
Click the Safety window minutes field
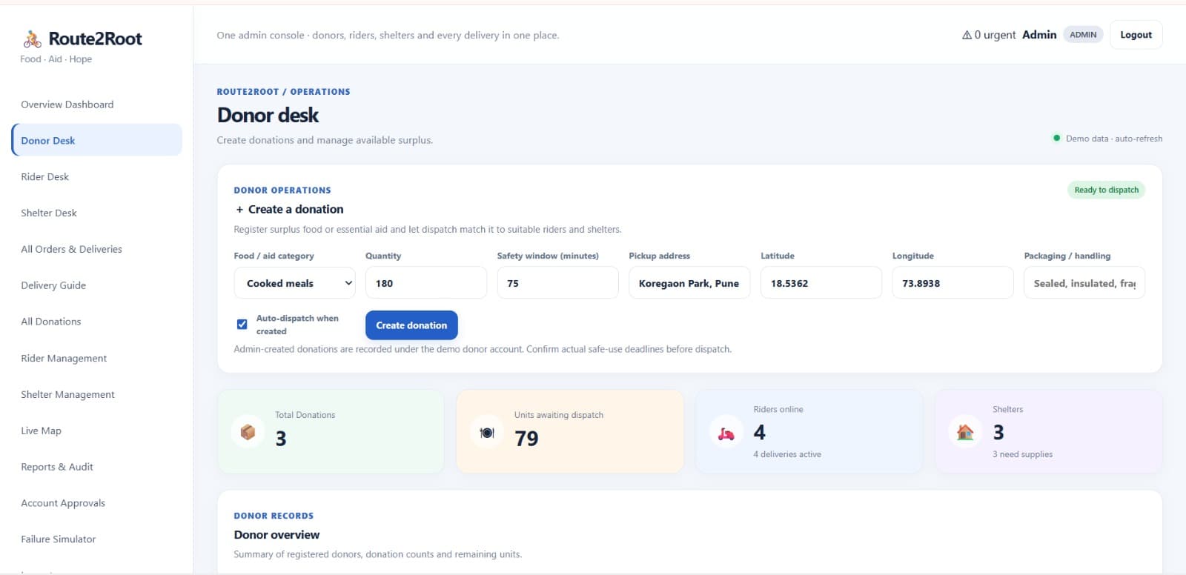(x=557, y=283)
